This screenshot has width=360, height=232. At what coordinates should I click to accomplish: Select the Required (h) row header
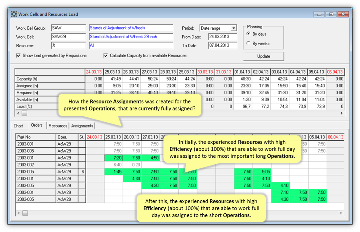click(x=50, y=93)
